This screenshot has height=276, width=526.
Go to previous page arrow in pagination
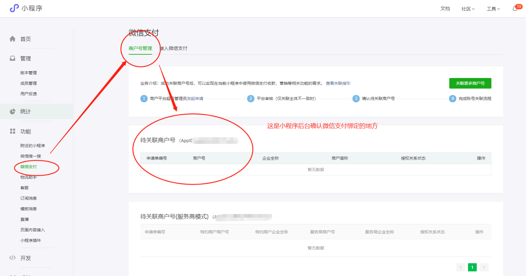(x=461, y=267)
